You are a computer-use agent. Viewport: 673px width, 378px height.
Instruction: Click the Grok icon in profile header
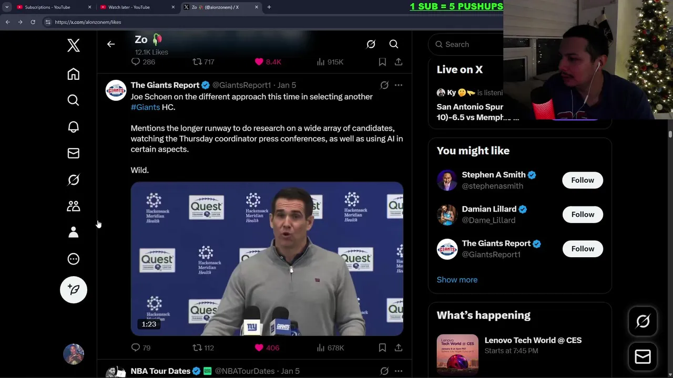point(371,45)
